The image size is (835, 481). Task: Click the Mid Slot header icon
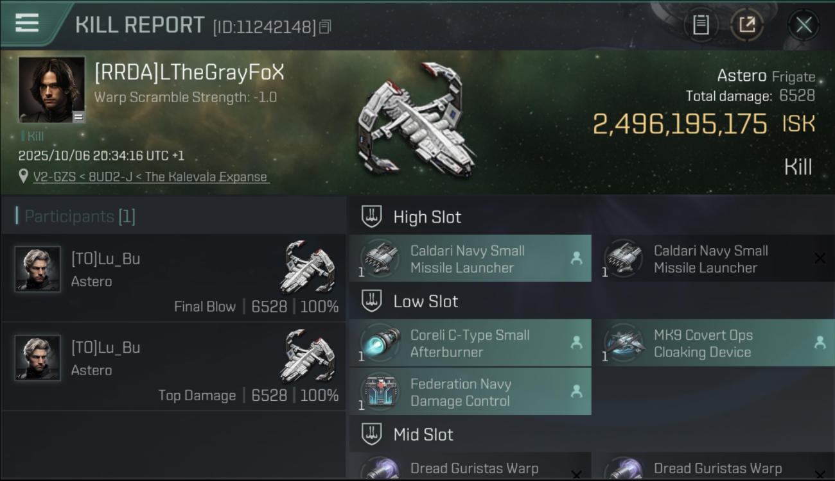[x=371, y=434]
